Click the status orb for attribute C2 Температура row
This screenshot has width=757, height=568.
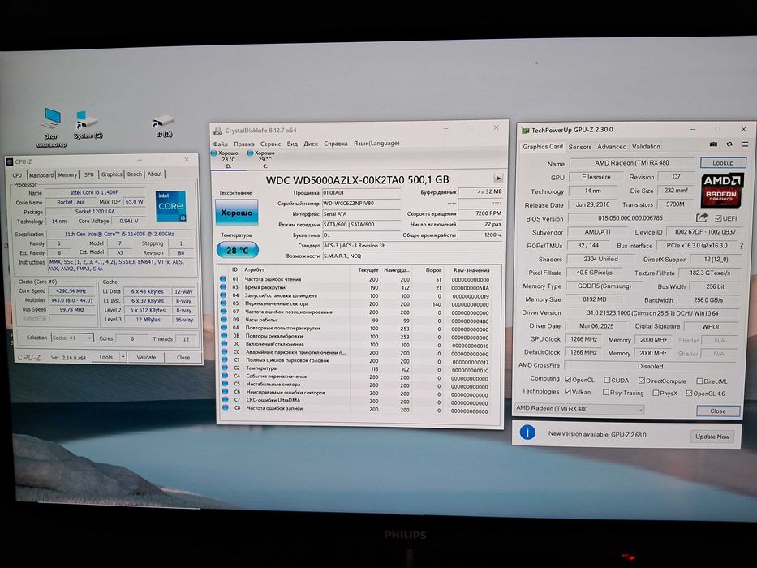[x=224, y=368]
